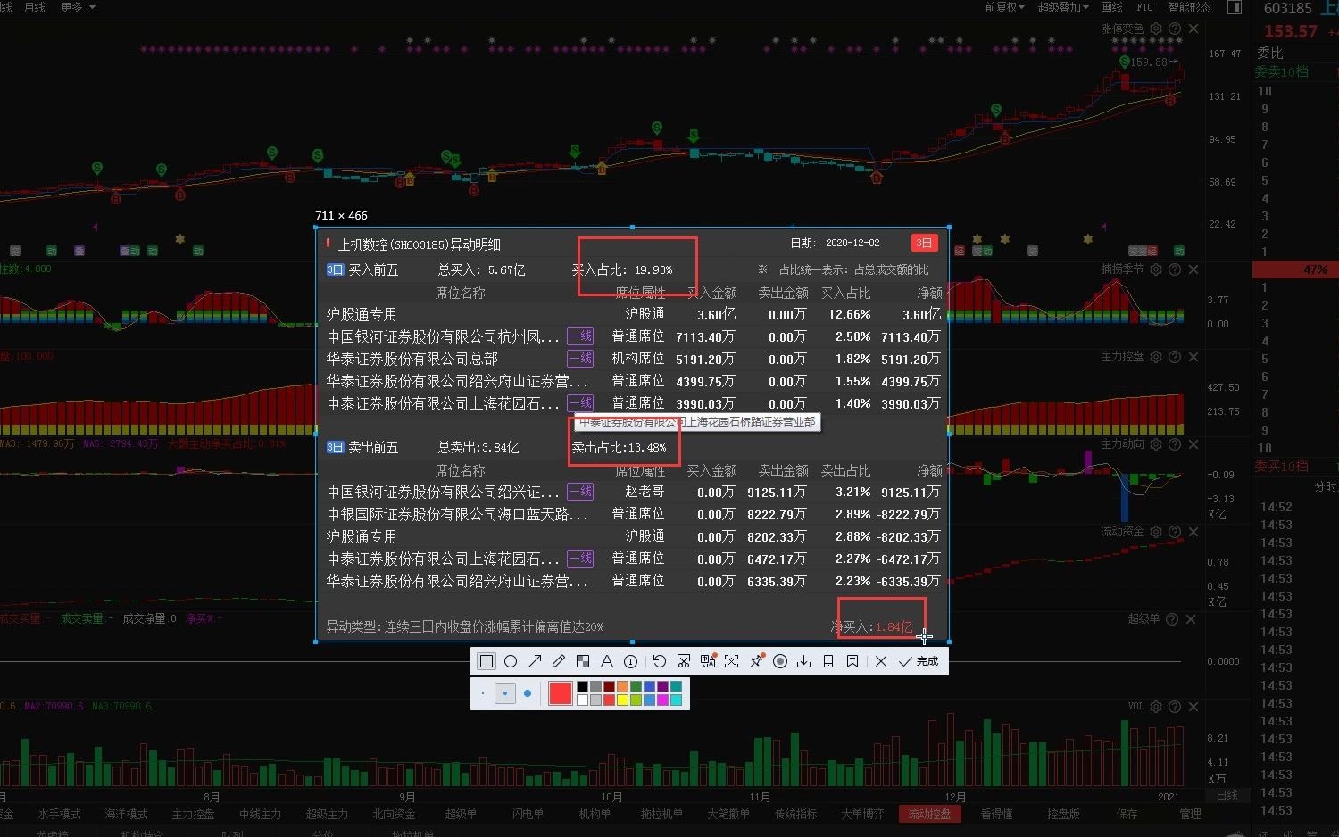Click the 日线 label at chart corner
1339x837 pixels.
(x=1227, y=795)
